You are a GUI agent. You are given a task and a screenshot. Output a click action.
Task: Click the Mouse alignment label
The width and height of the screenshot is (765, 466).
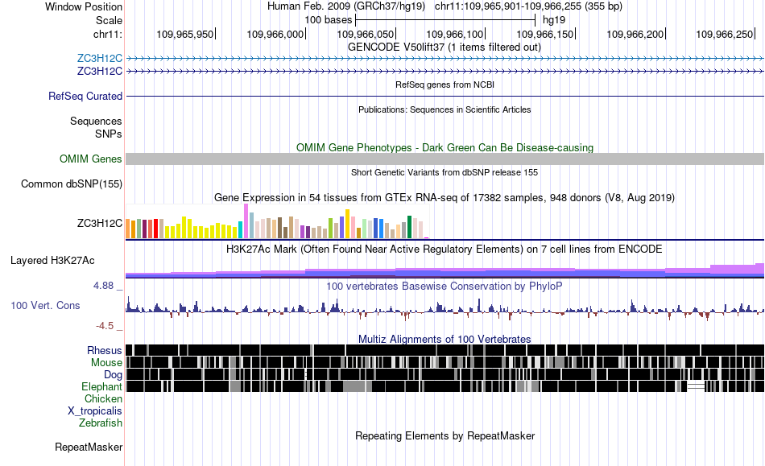(x=106, y=363)
